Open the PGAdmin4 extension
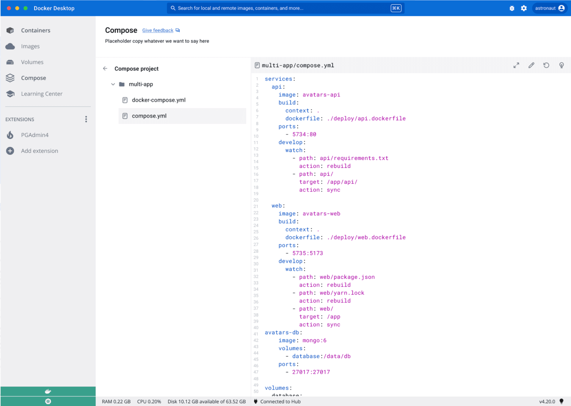This screenshot has width=571, height=406. coord(34,135)
